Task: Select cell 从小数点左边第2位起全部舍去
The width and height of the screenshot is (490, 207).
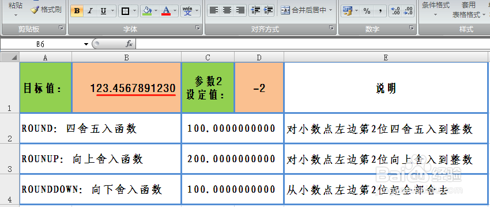Action: [386, 189]
